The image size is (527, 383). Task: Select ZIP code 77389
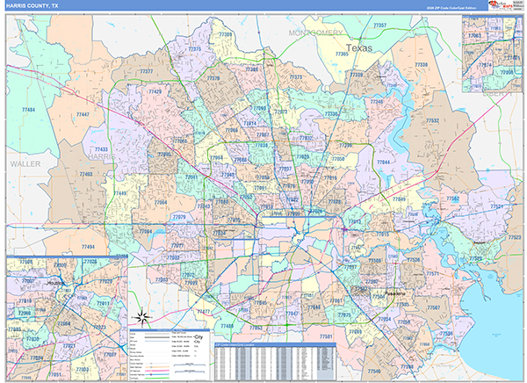click(x=226, y=34)
